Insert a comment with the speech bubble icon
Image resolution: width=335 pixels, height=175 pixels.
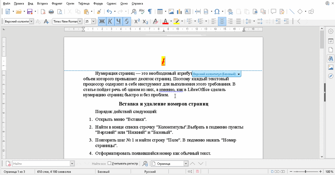(274, 12)
